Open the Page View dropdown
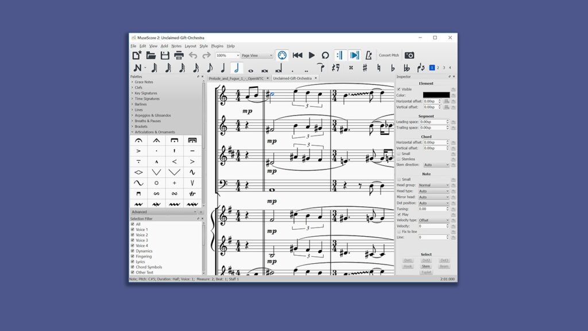 click(x=257, y=55)
